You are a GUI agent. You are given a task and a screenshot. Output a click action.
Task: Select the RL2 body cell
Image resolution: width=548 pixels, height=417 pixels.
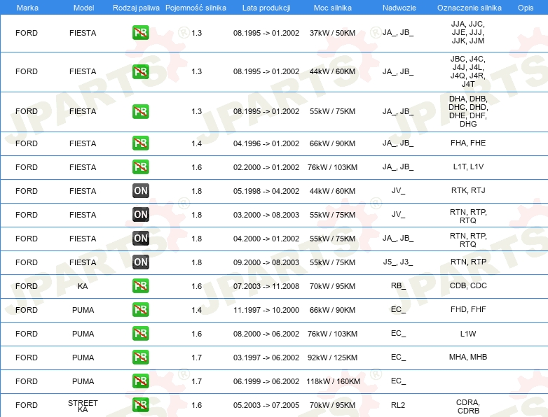(398, 405)
